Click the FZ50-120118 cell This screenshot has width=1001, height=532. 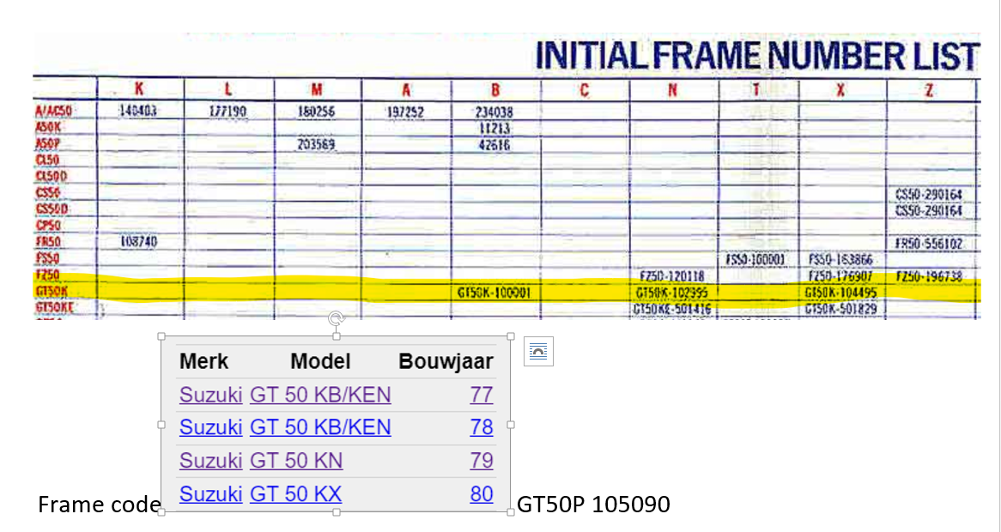point(671,276)
